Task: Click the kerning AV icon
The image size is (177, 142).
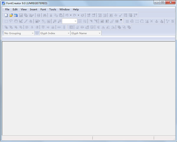Action: [x=116, y=15]
